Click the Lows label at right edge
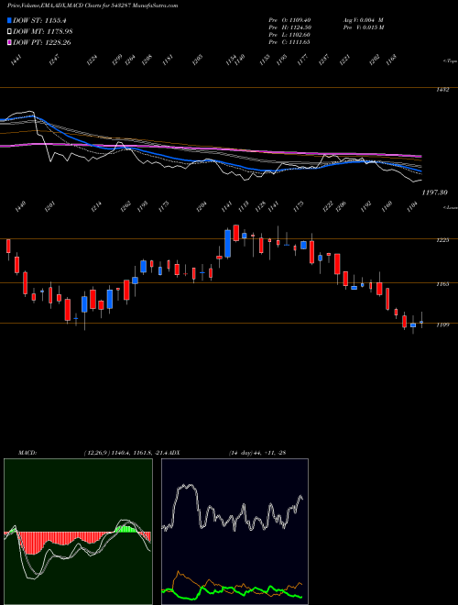458x605 pixels. tap(450, 208)
